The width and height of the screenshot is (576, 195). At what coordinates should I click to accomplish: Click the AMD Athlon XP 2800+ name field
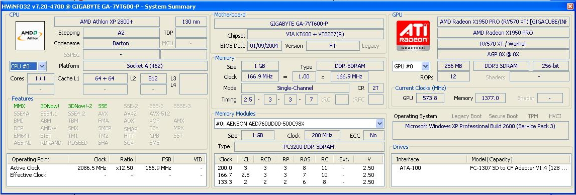107,22
